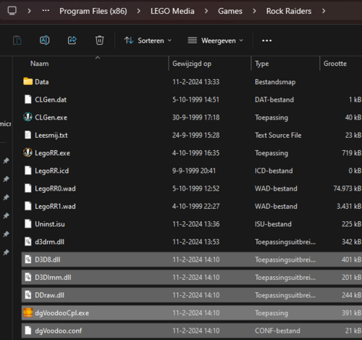Click the 9-9-1999 20:41 date cell
The height and width of the screenshot is (340, 362).
click(x=193, y=171)
